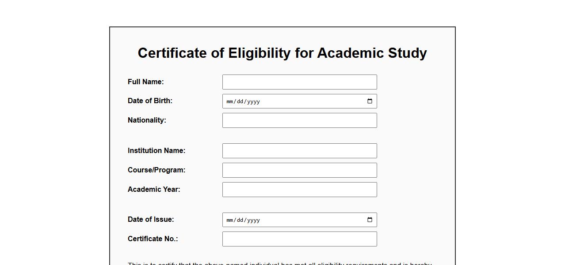The height and width of the screenshot is (265, 565).
Task: Click the "Institution Name:" label
Action: pyautogui.click(x=157, y=151)
